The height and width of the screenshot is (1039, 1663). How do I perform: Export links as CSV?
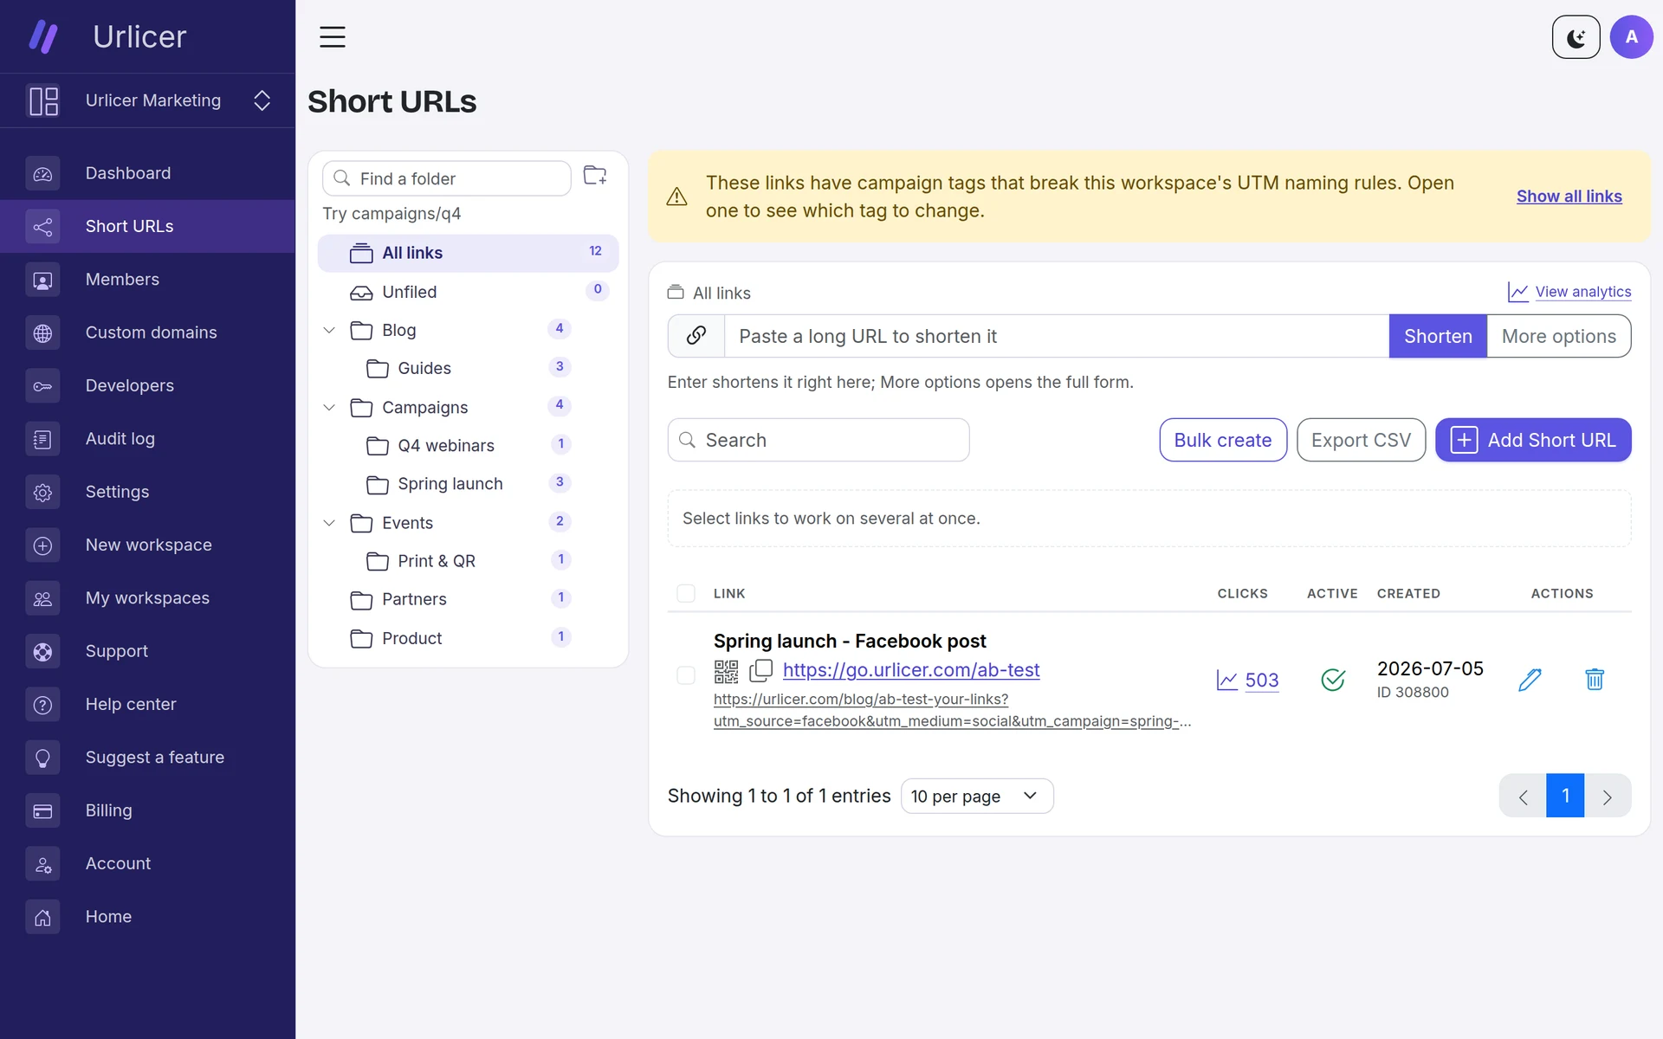point(1361,440)
